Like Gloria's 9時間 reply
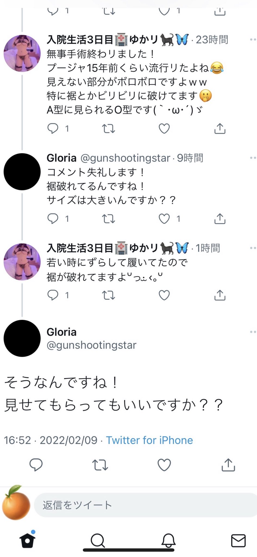 (164, 219)
